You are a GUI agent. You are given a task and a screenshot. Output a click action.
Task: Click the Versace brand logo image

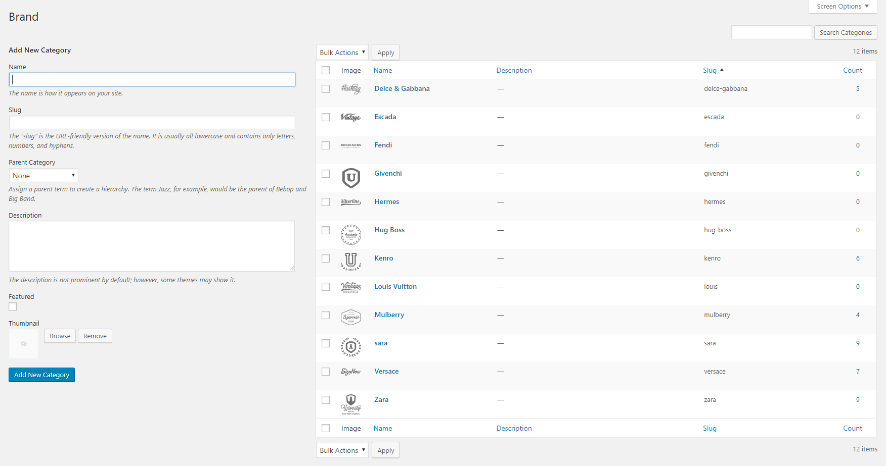(x=351, y=372)
